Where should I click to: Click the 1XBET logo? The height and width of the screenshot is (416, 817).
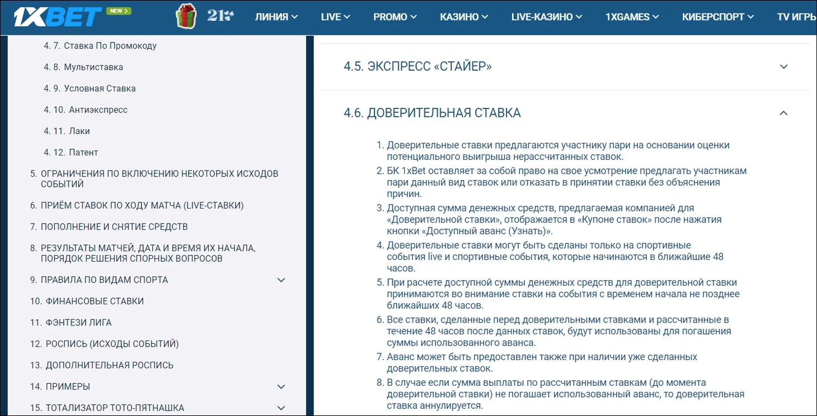(58, 17)
